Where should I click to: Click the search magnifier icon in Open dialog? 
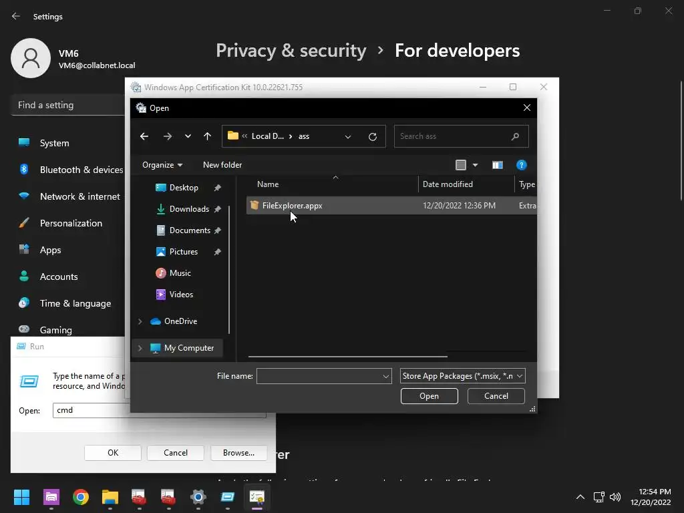[515, 136]
